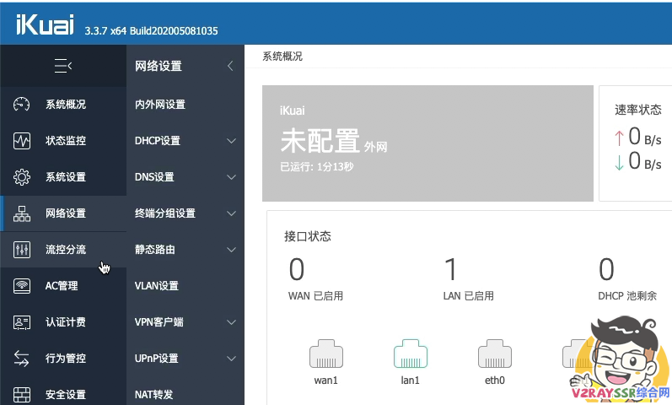Click the network settings topology icon
Viewport: 672px width, 405px height.
tap(23, 213)
